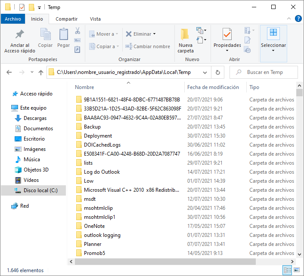Screen dimensions: 304x276
Task: Open Documentos in navigation pane
Action: tap(34, 129)
